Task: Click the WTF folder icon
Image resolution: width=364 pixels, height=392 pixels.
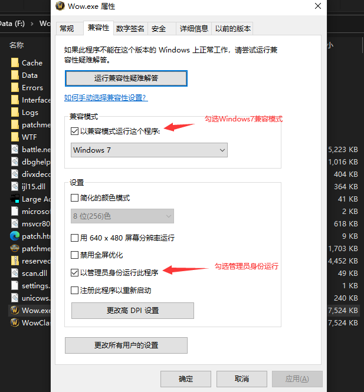Action: [15, 137]
